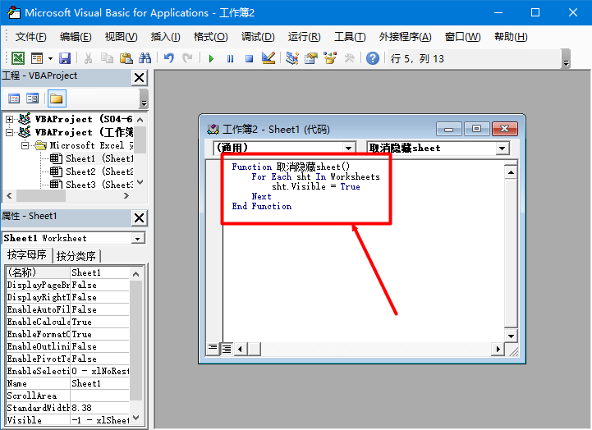Open the 插入(I) menu
The image size is (592, 430).
[165, 37]
